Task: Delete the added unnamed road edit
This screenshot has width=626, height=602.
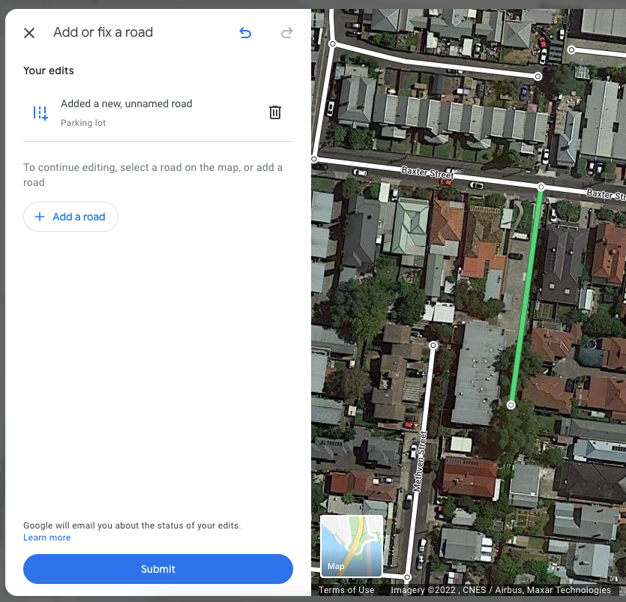Action: click(275, 112)
